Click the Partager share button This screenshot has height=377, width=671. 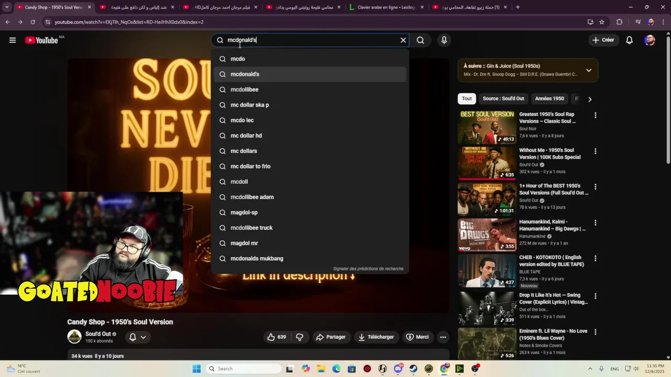(x=331, y=337)
